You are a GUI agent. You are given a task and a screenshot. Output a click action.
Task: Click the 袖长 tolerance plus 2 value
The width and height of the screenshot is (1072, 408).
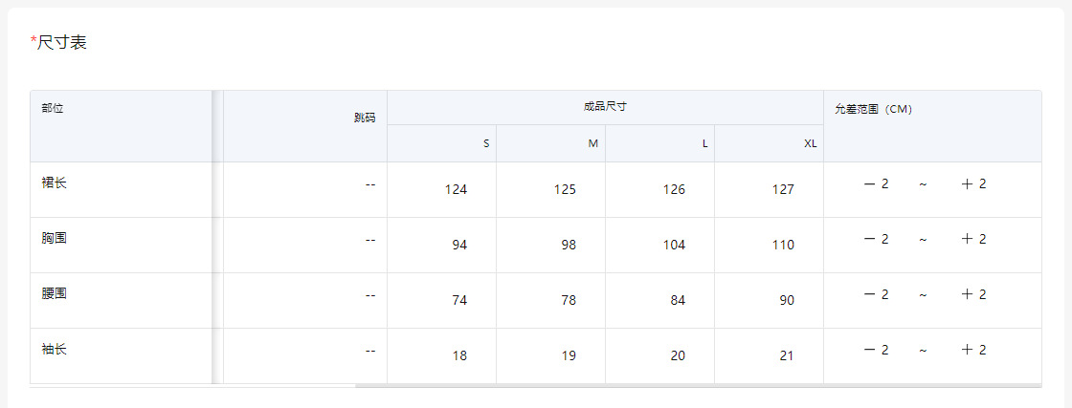[973, 350]
